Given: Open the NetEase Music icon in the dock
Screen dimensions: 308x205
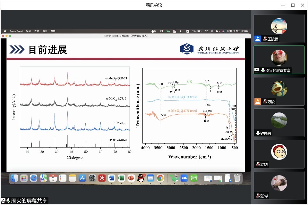Looking at the screenshot, I should 102,178.
